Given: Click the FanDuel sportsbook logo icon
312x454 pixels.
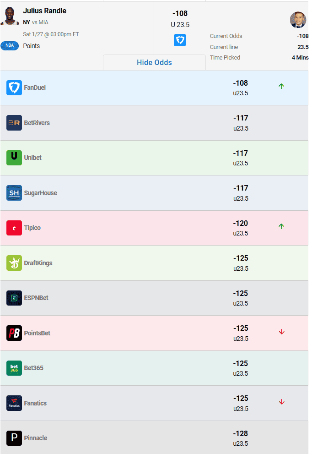Looking at the screenshot, I should [x=14, y=88].
